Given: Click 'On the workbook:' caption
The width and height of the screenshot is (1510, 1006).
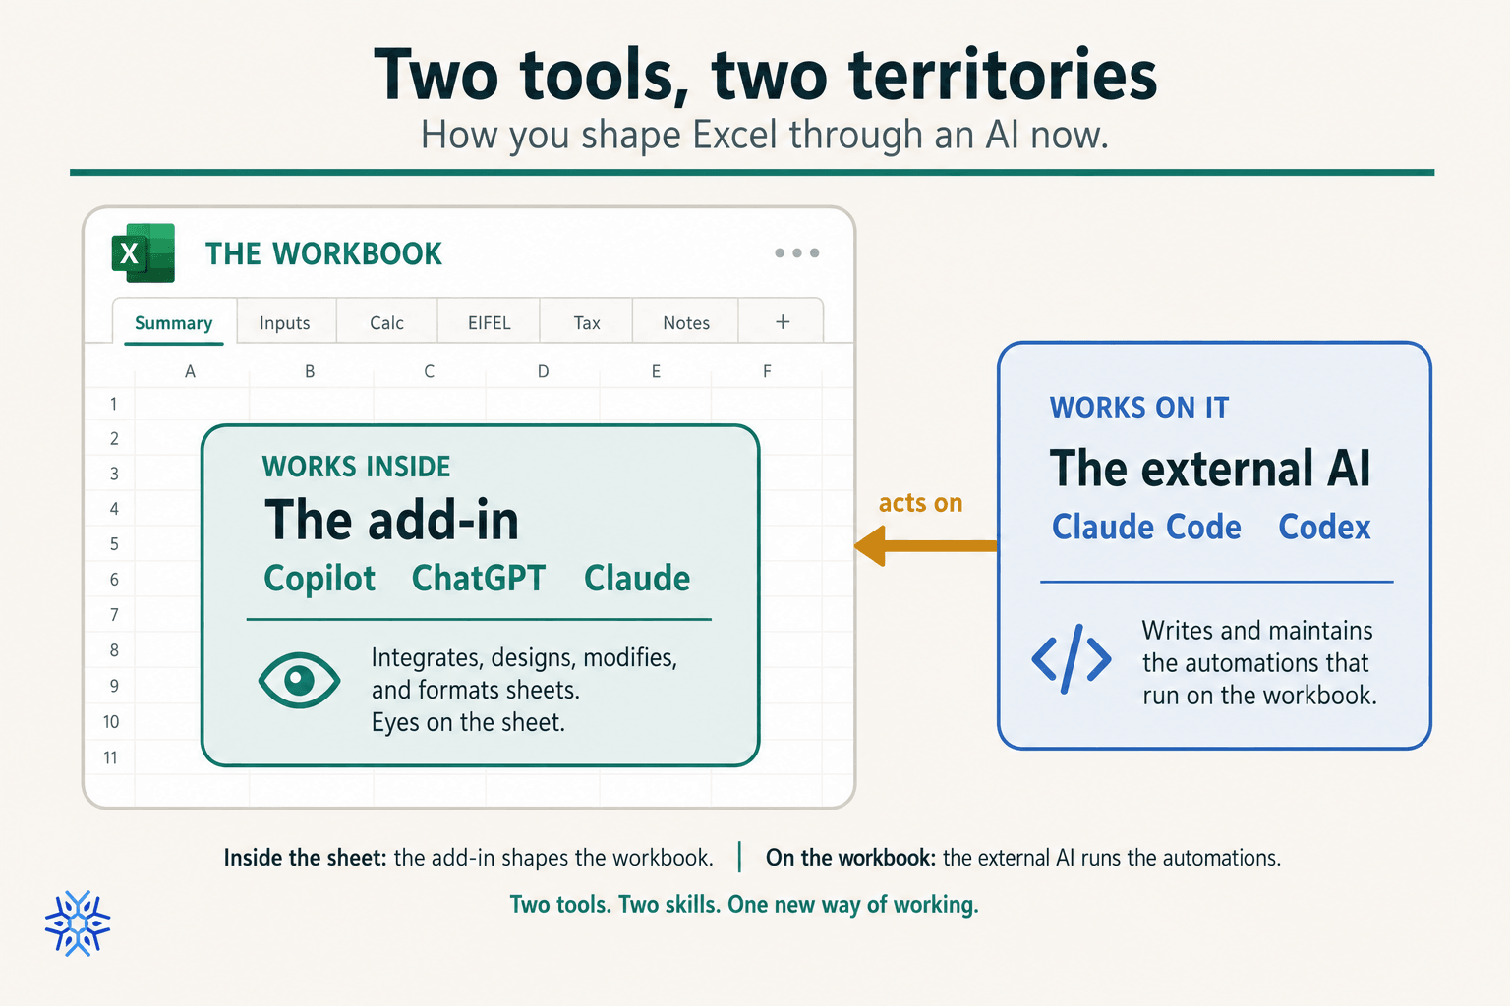Looking at the screenshot, I should pyautogui.click(x=850, y=858).
